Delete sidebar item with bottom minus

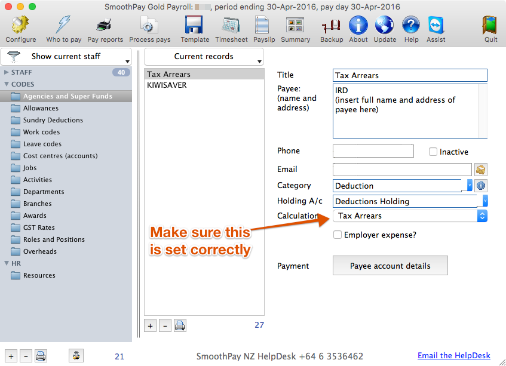click(x=26, y=356)
